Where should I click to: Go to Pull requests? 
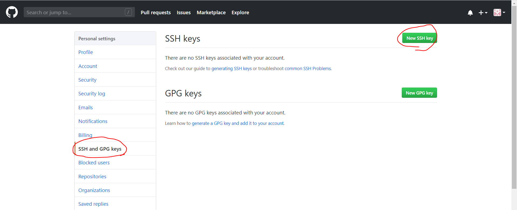pyautogui.click(x=156, y=12)
